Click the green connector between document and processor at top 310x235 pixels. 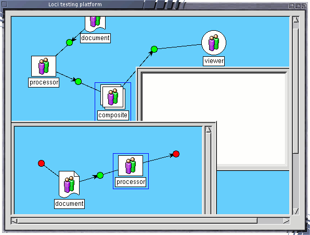pyautogui.click(x=69, y=42)
